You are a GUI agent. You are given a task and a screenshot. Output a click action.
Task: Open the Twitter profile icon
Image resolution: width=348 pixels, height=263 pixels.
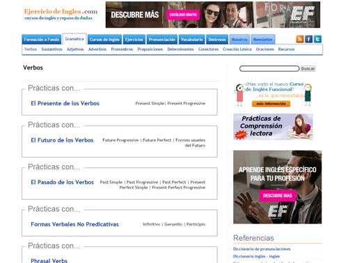[x=317, y=39]
